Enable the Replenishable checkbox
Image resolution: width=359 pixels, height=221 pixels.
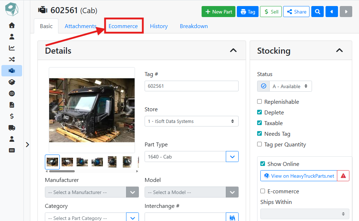[259, 102]
